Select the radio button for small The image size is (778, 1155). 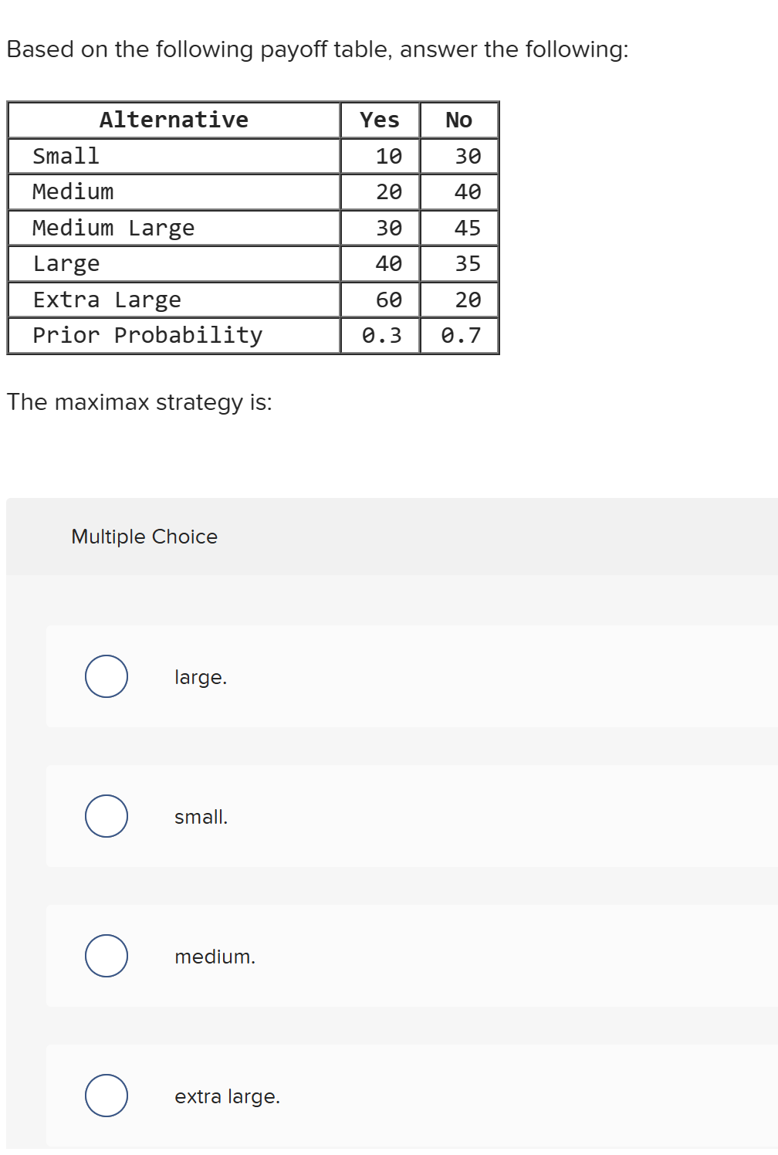[105, 817]
